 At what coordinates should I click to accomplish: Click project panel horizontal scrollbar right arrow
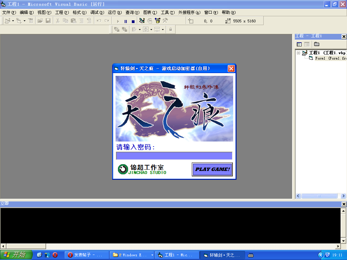[x=344, y=196]
